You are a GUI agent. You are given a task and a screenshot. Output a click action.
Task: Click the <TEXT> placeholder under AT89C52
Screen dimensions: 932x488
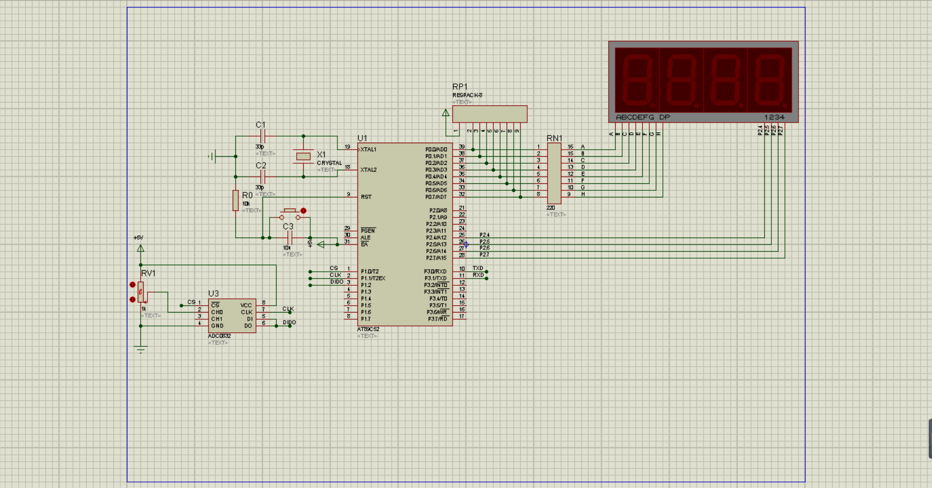coord(367,336)
